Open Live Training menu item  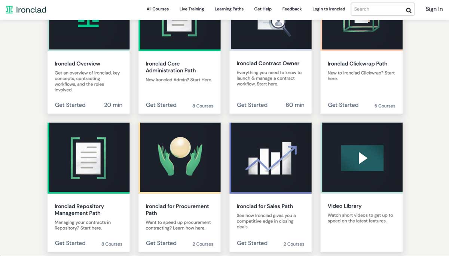click(x=192, y=9)
